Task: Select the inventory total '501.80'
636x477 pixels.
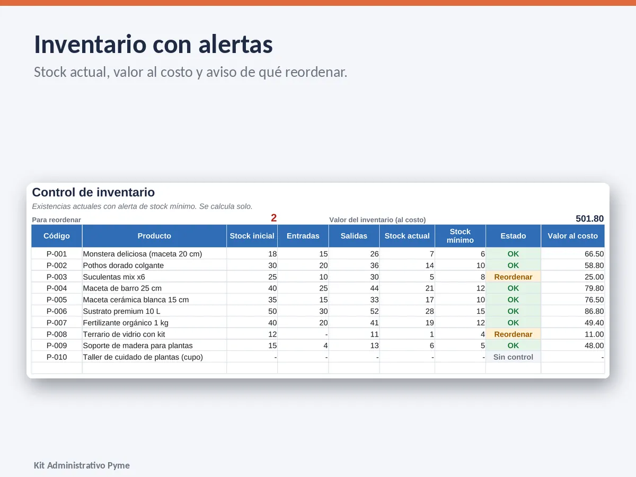Action: (590, 218)
